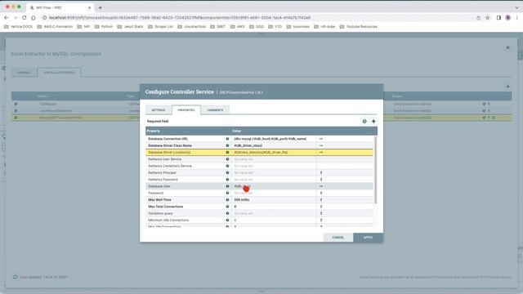The height and width of the screenshot is (294, 523).
Task: Open the AWS bookmark folder
Action: click(x=238, y=27)
